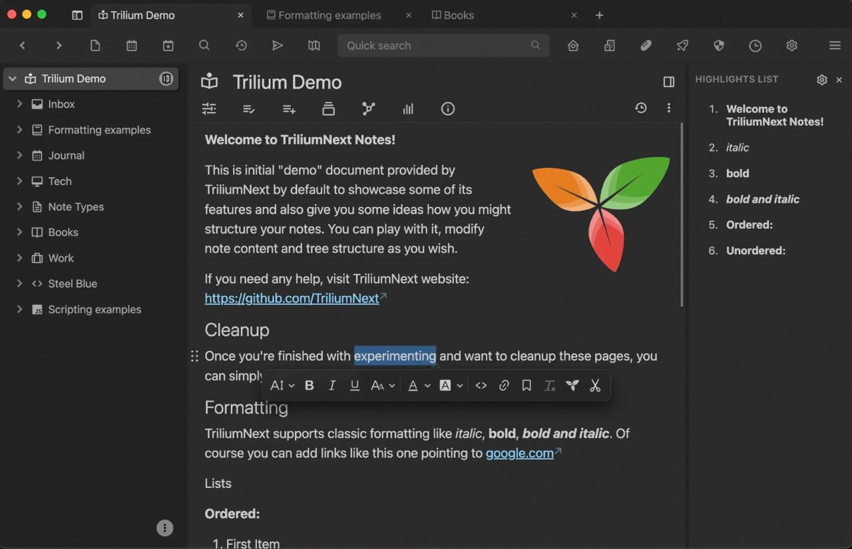The width and height of the screenshot is (852, 549).
Task: Create a new note from launcher bar
Action: point(95,45)
